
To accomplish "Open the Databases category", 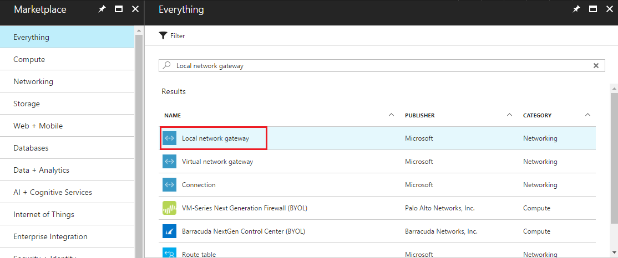I will pos(31,148).
